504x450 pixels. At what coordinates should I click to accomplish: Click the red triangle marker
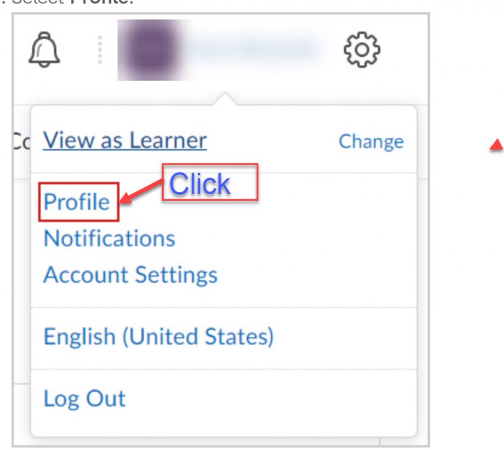click(497, 146)
